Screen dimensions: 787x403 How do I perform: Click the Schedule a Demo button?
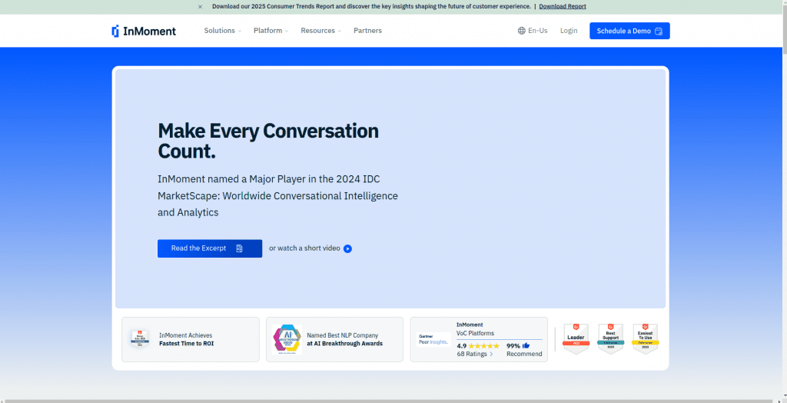pyautogui.click(x=629, y=31)
